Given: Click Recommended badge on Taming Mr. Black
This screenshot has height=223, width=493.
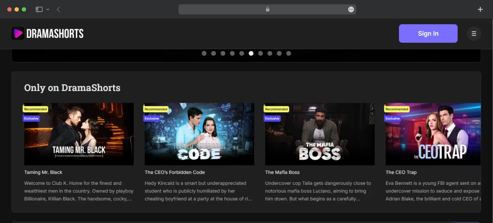Looking at the screenshot, I should (x=35, y=109).
